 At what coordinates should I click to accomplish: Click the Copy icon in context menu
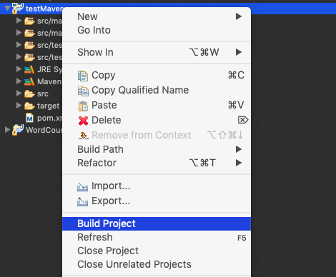coord(83,76)
